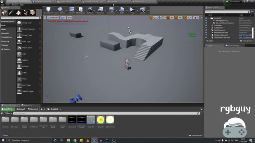Open the Perspective view mode dropdown

pos(53,17)
